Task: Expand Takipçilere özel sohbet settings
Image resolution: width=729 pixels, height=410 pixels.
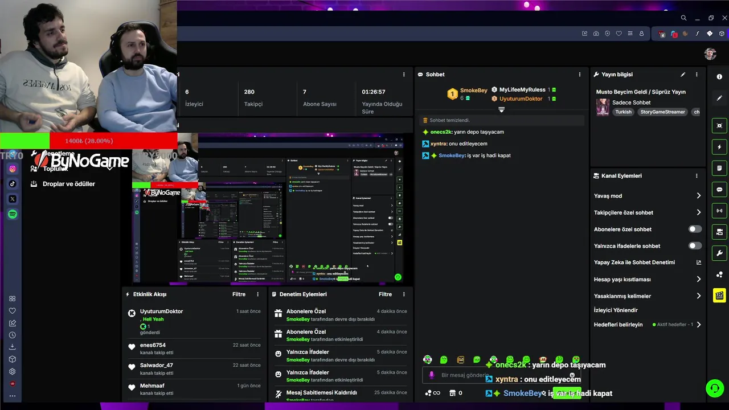Action: click(x=648, y=212)
